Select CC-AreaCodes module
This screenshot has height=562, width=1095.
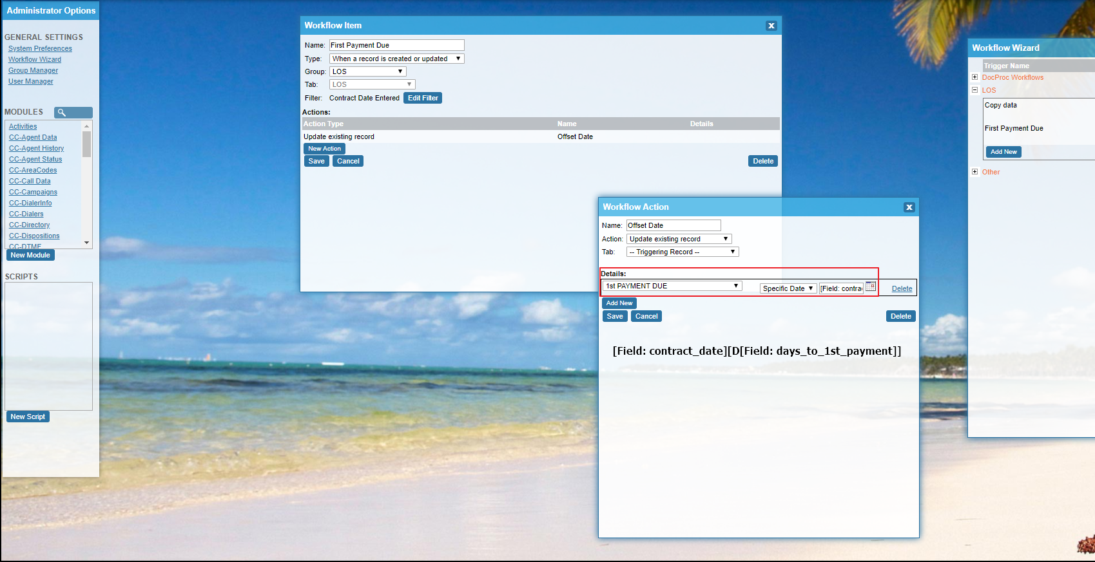[x=33, y=170]
